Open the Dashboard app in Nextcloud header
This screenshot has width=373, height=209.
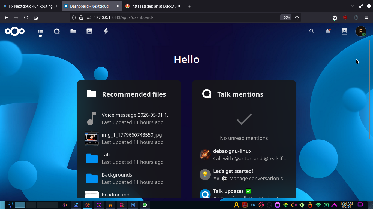40,31
